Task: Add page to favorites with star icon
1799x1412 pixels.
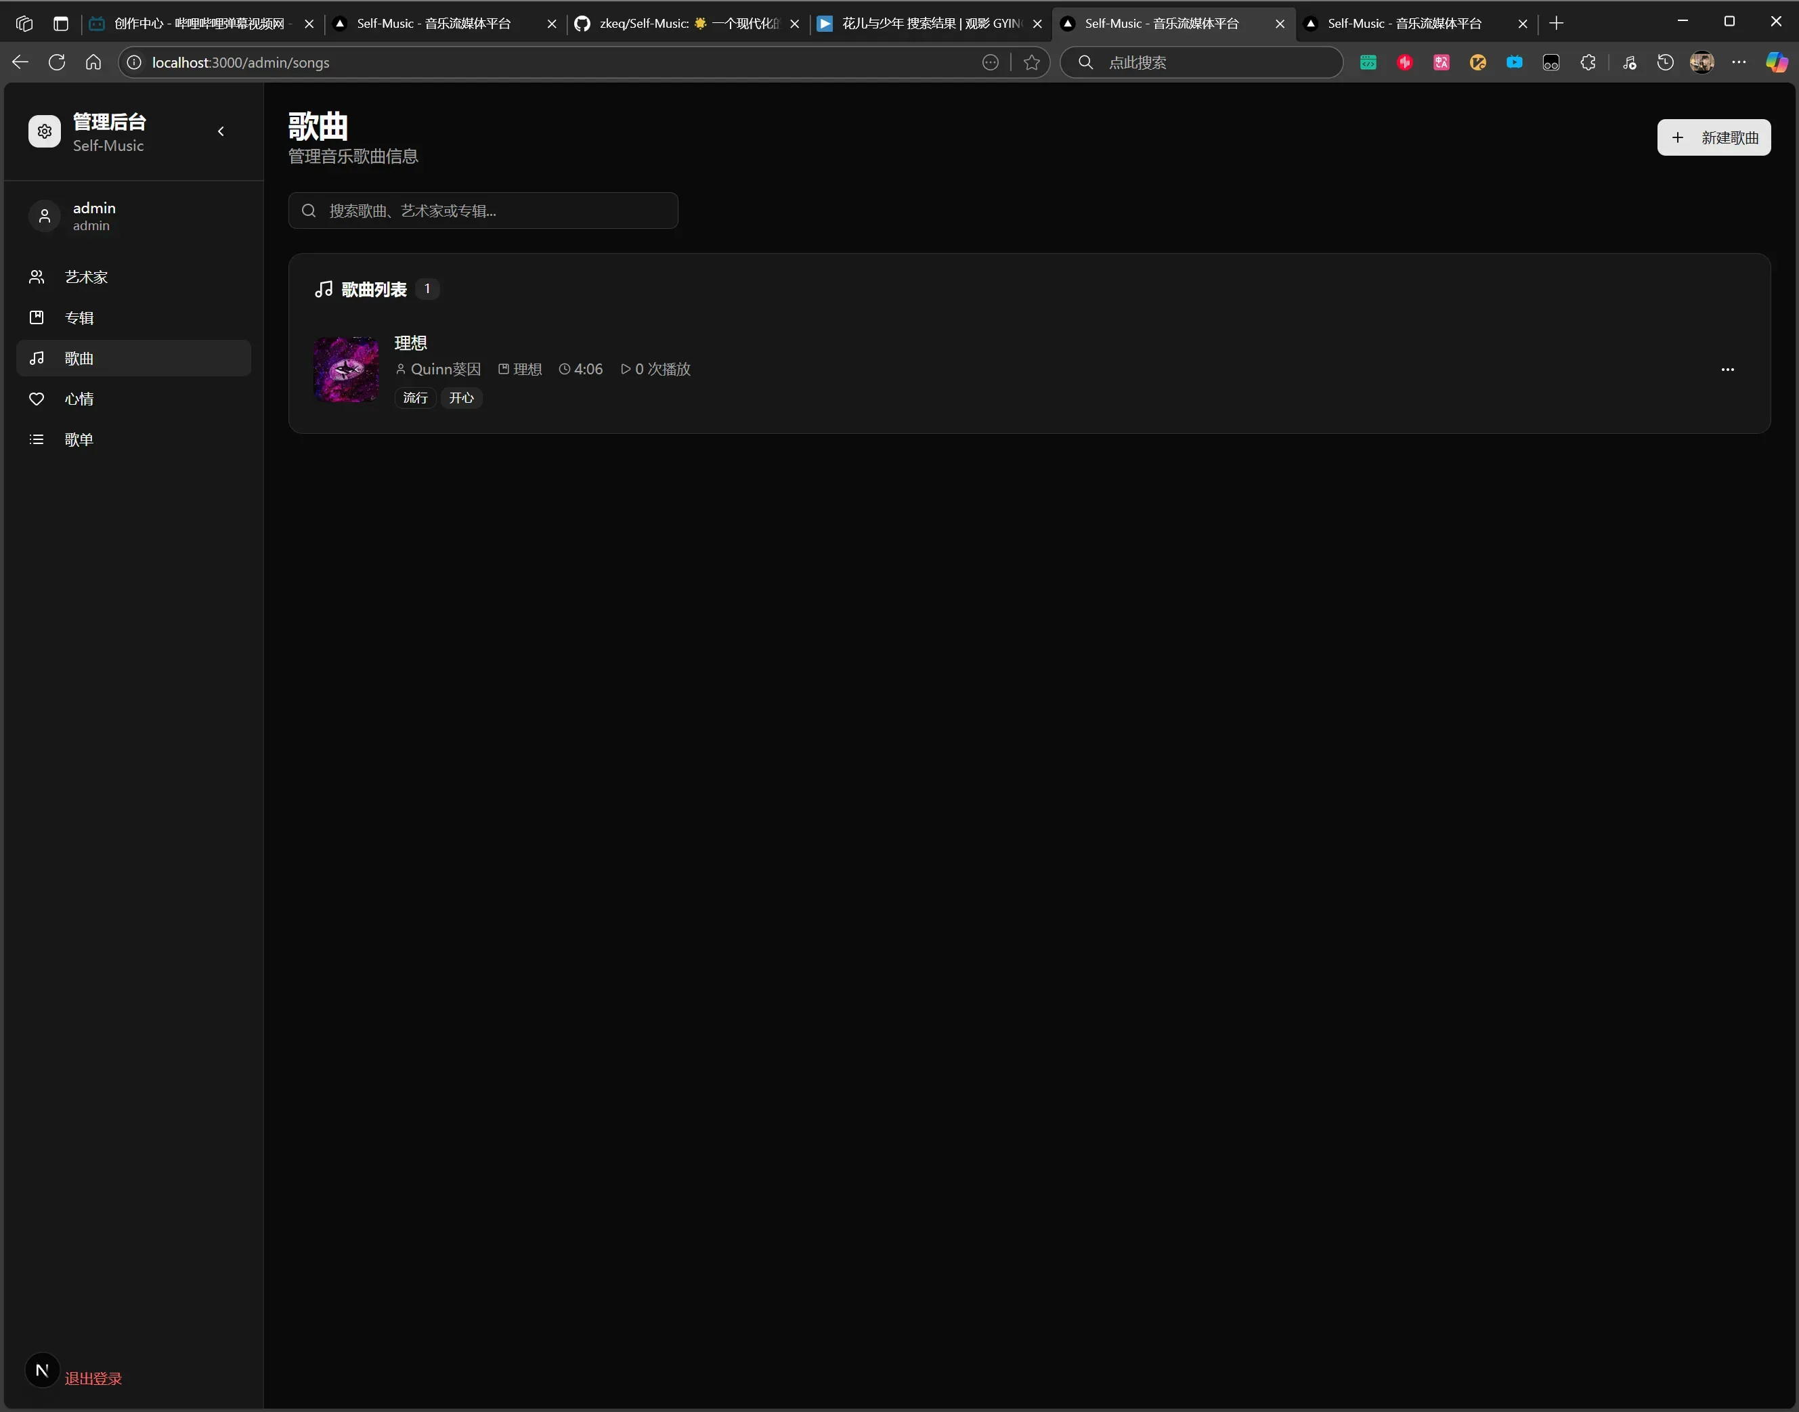Action: (x=1031, y=62)
